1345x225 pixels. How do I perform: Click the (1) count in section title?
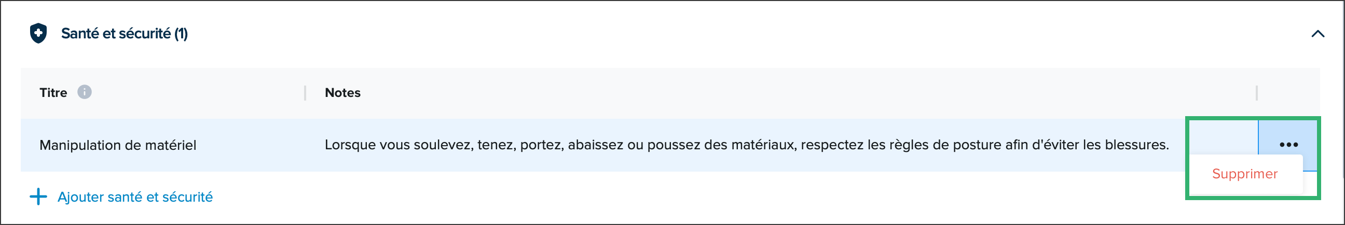point(181,33)
